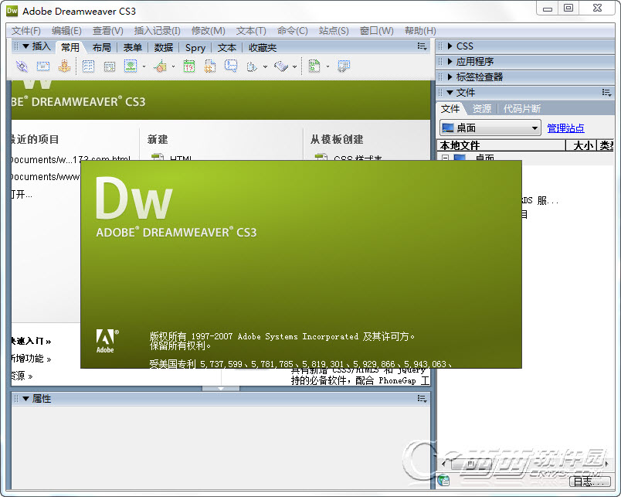This screenshot has width=621, height=497.
Task: Expand the CSS panel group
Action: 450,46
